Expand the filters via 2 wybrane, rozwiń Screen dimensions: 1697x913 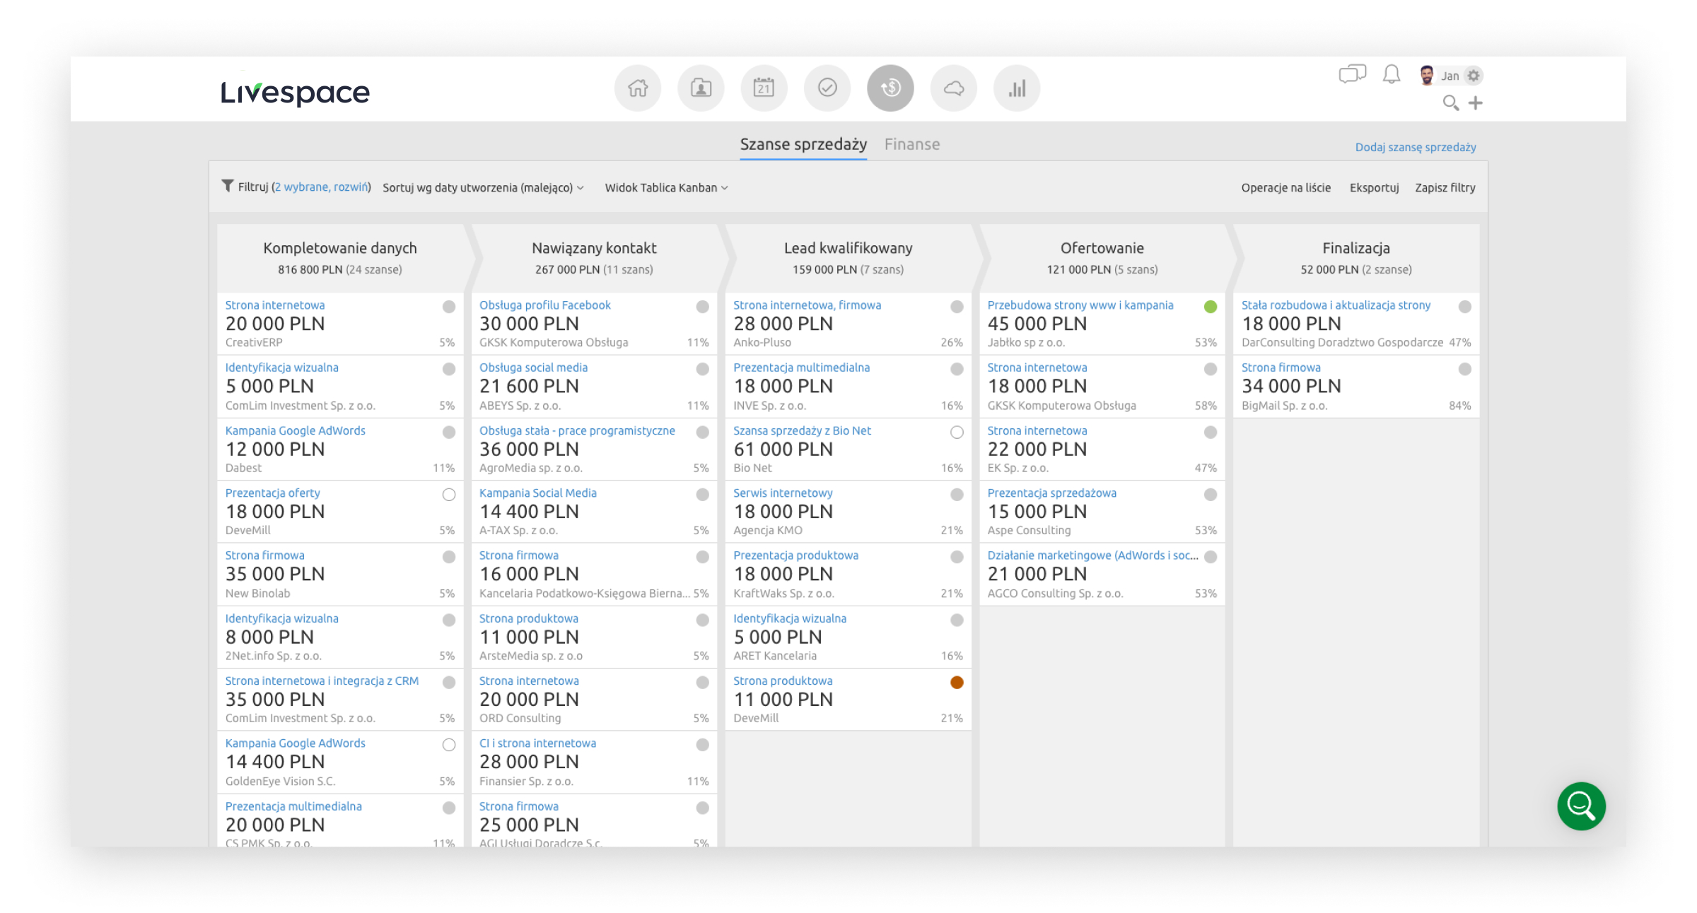[x=322, y=187]
